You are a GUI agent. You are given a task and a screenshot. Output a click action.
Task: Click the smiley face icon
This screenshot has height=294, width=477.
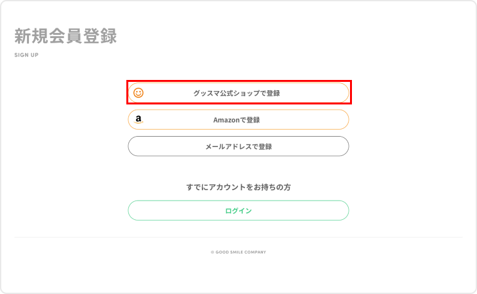point(138,93)
